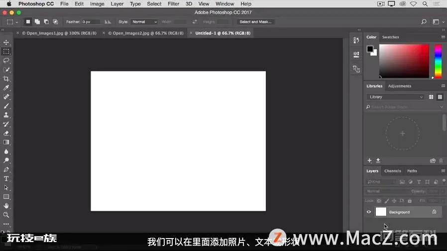Select the Clone Stamp tool
447x251 pixels.
pos(6,115)
